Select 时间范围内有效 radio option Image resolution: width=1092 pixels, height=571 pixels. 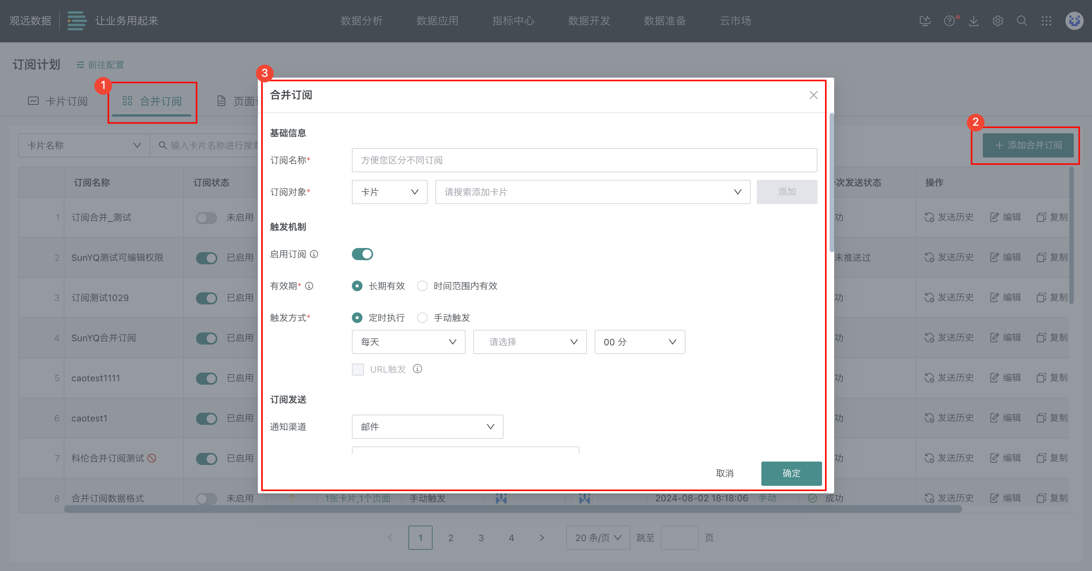[422, 286]
